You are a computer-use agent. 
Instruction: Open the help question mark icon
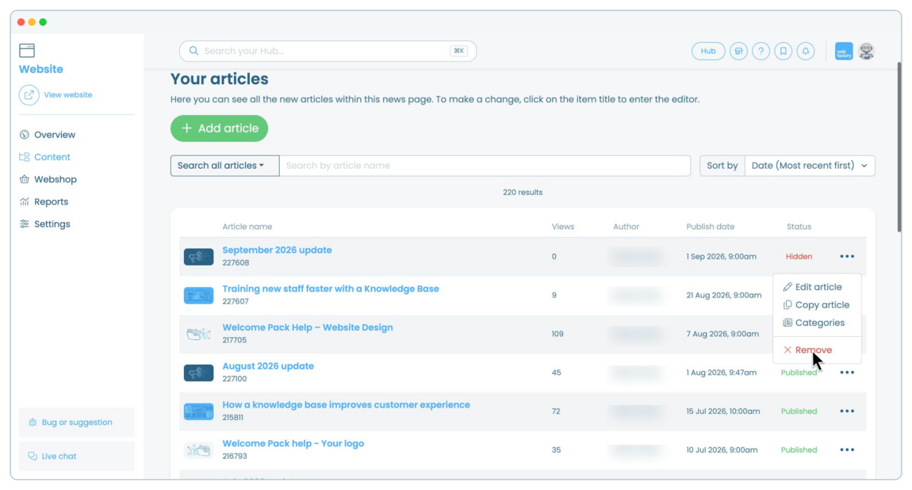click(x=761, y=52)
